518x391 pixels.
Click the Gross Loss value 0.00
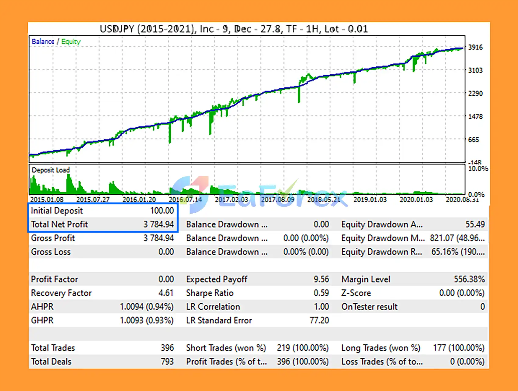coord(166,252)
